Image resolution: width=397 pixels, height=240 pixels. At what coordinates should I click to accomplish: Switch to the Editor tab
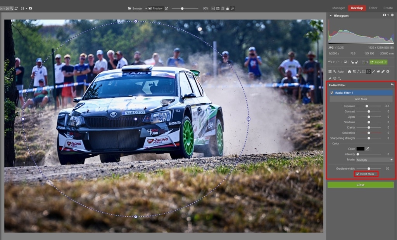click(x=373, y=8)
